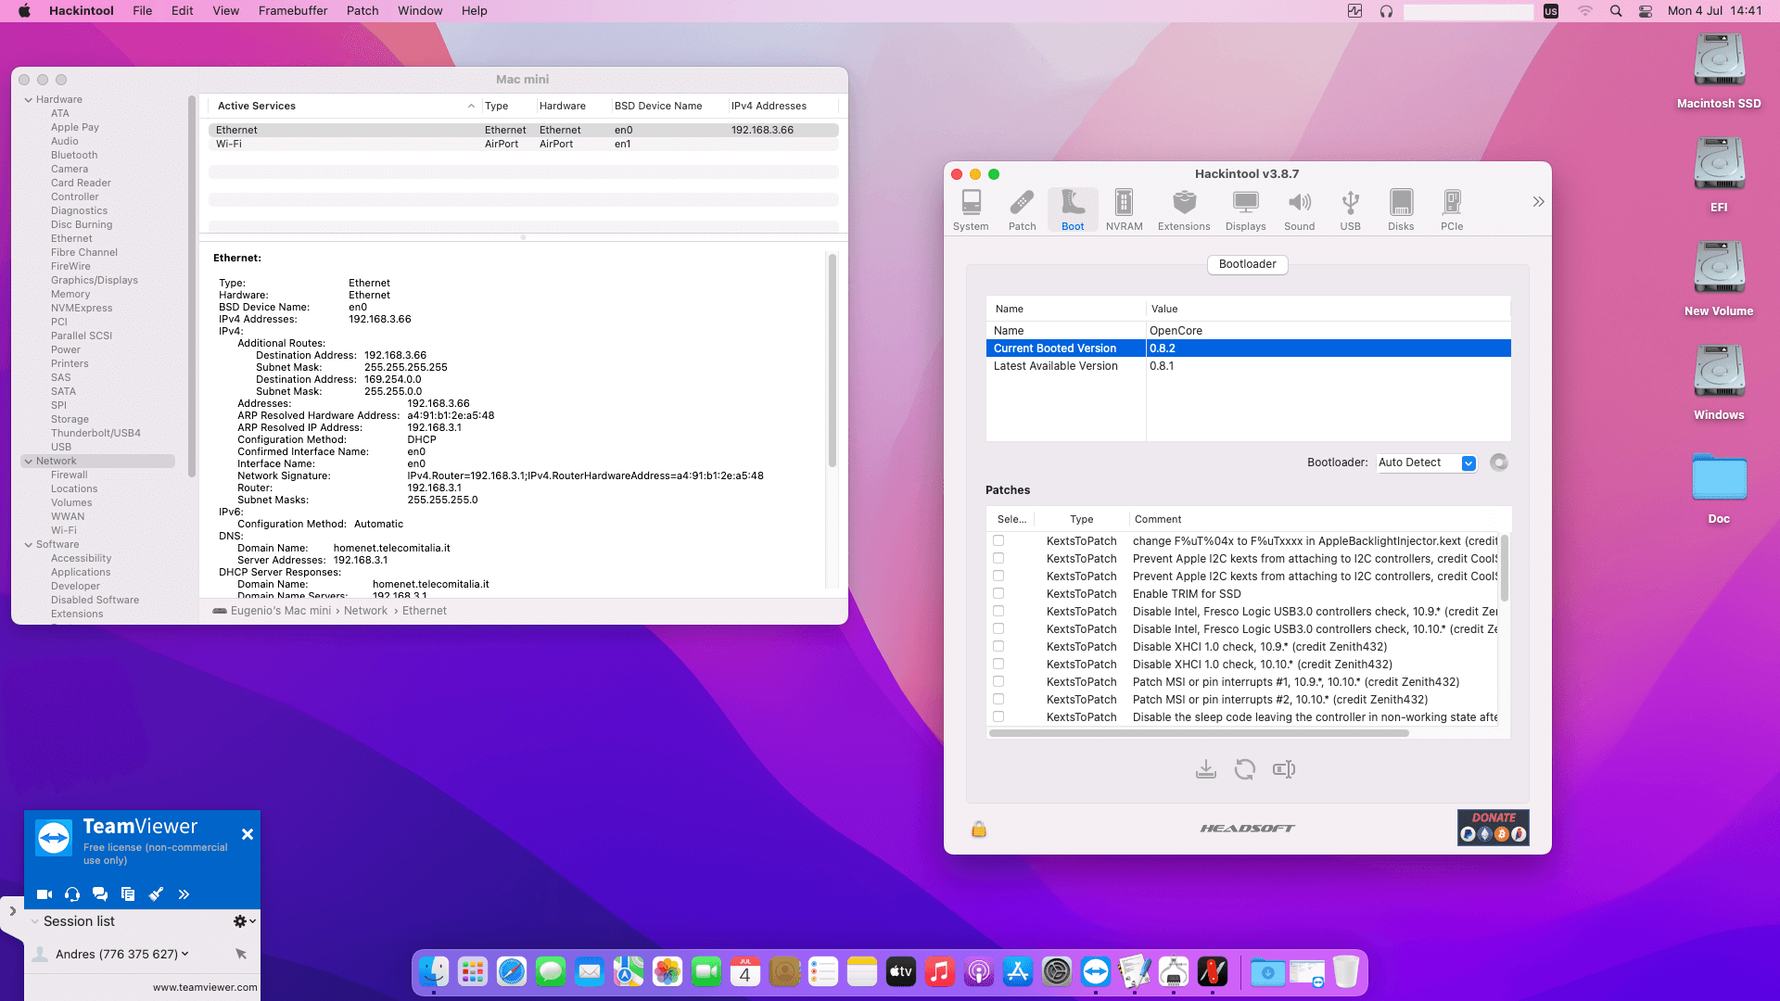This screenshot has height=1001, width=1780.
Task: Switch to the Displays toolbar item
Action: pos(1245,210)
